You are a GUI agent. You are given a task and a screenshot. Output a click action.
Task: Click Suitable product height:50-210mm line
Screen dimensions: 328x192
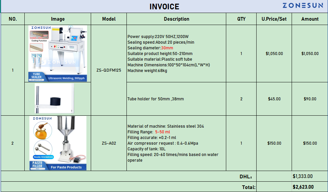160,53
